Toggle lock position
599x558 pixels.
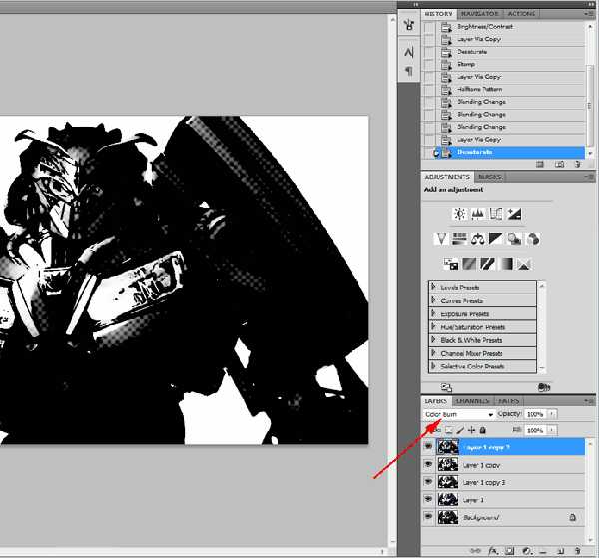(x=472, y=430)
